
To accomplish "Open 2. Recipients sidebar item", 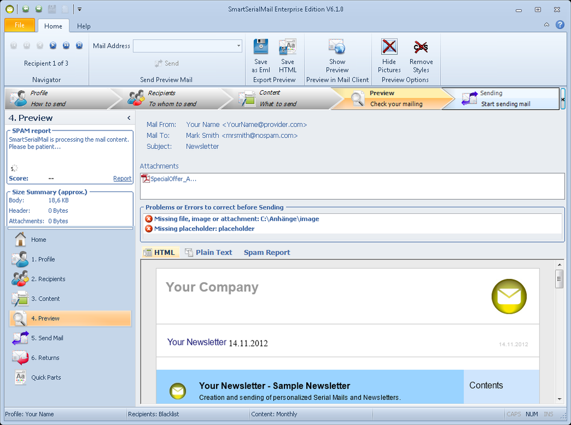I will pyautogui.click(x=70, y=279).
